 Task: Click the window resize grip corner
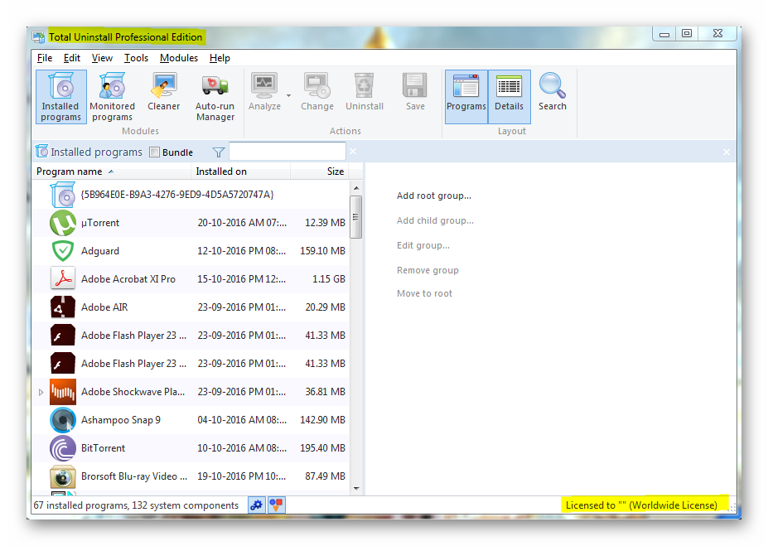pos(732,508)
